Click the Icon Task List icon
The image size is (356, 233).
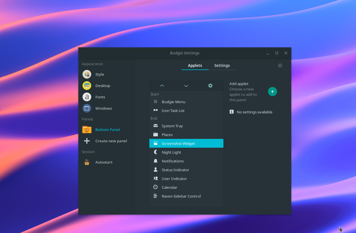[156, 110]
